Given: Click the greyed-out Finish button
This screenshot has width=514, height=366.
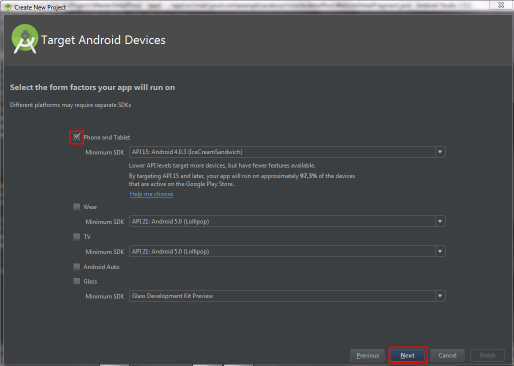Looking at the screenshot, I should pyautogui.click(x=487, y=355).
